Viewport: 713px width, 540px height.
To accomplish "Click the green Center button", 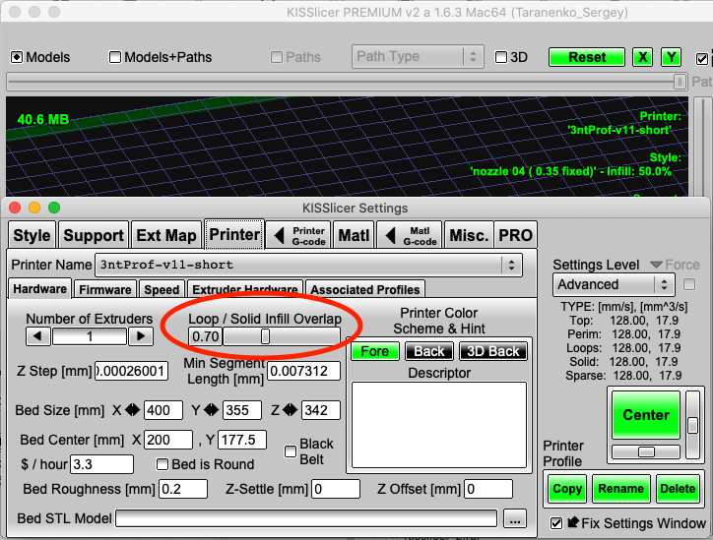I will 645,415.
